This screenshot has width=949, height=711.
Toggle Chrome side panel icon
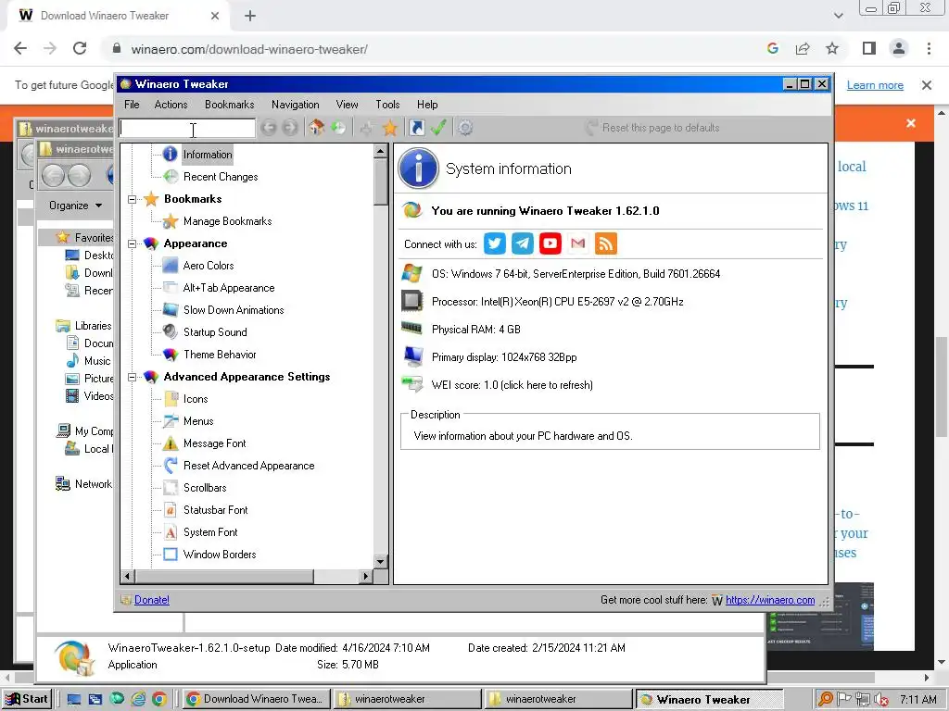click(869, 48)
